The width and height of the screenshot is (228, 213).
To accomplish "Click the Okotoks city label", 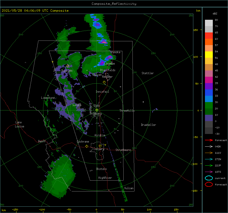I will (101, 169).
